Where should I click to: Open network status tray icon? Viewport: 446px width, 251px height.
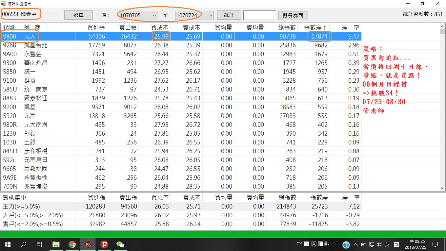[372, 244]
